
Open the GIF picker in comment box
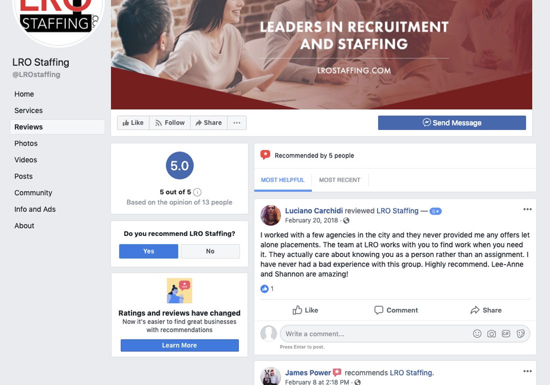pyautogui.click(x=506, y=334)
